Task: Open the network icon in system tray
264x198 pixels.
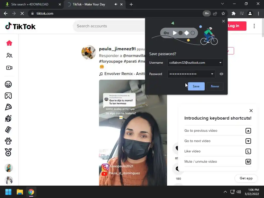Action: pyautogui.click(x=232, y=192)
